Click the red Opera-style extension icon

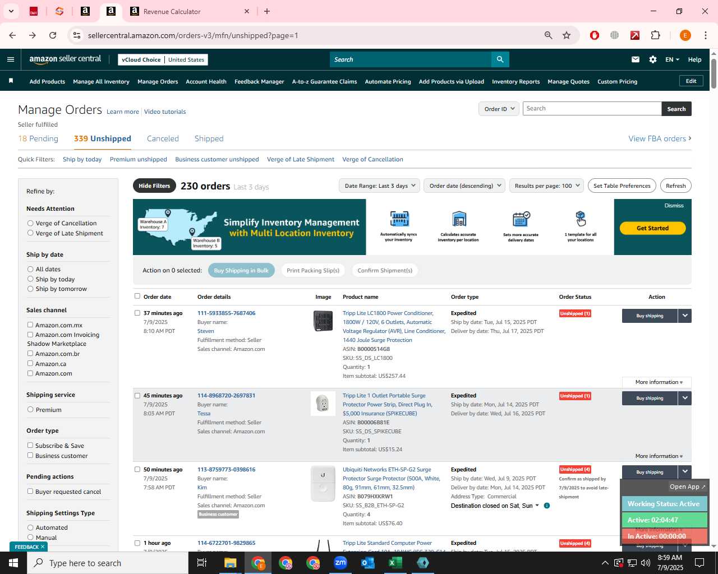coord(595,35)
